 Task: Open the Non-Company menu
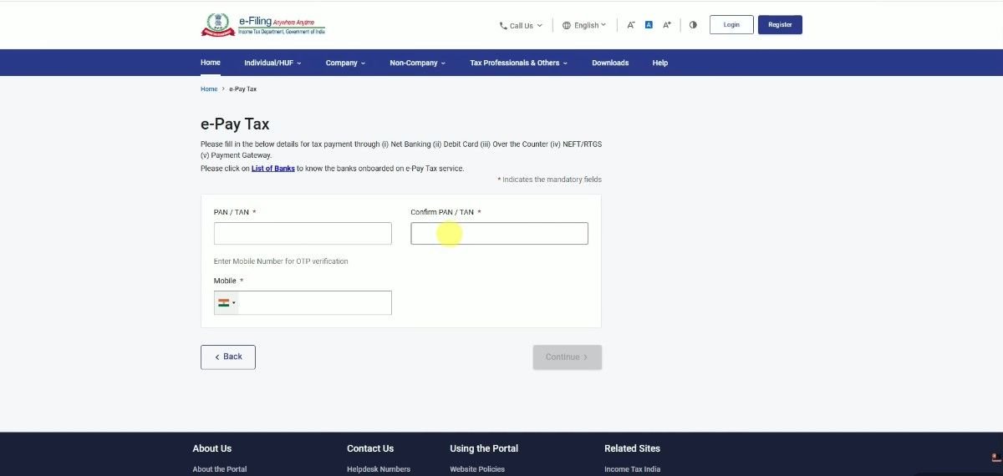417,63
